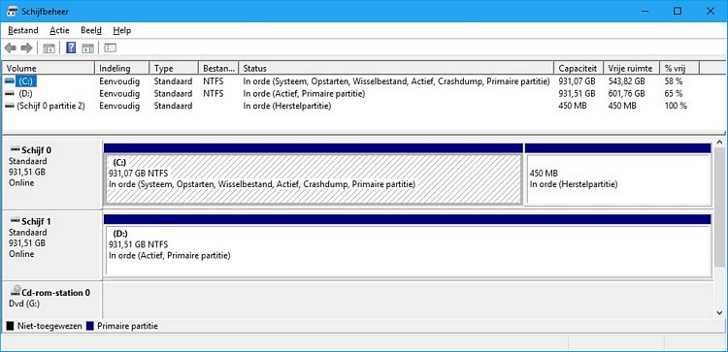Click the Schijf 1 disk label panel

click(51, 245)
